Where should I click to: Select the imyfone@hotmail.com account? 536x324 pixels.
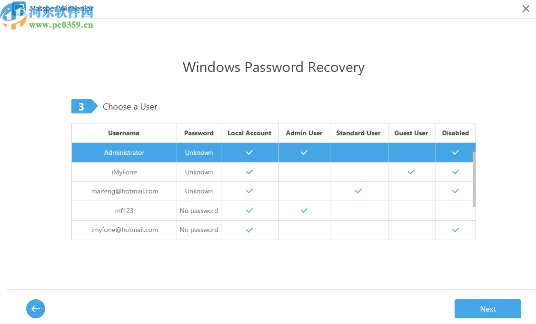point(124,230)
